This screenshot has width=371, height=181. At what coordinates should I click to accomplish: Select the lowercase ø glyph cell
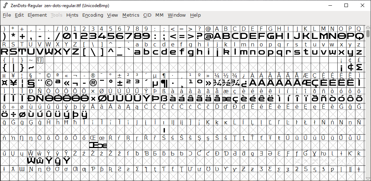[22, 114]
